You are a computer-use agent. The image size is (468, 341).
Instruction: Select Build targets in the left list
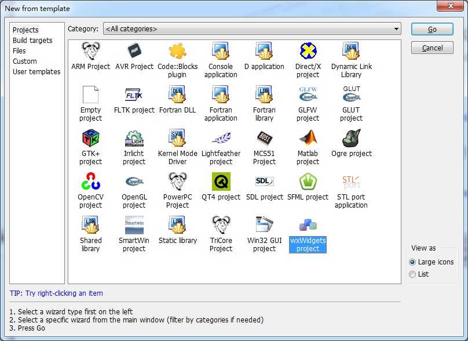tap(32, 41)
